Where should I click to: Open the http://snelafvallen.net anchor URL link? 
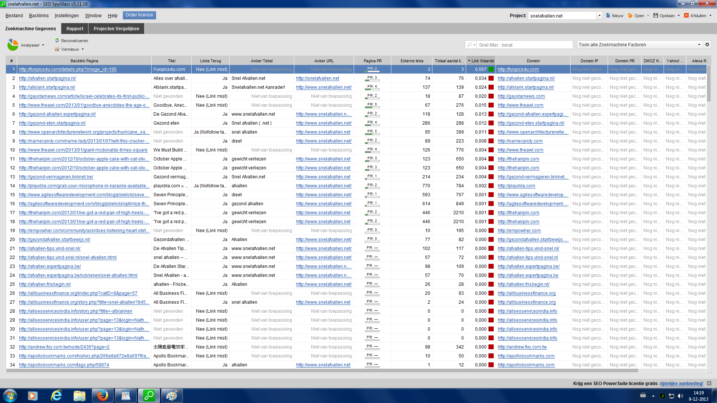(318, 78)
